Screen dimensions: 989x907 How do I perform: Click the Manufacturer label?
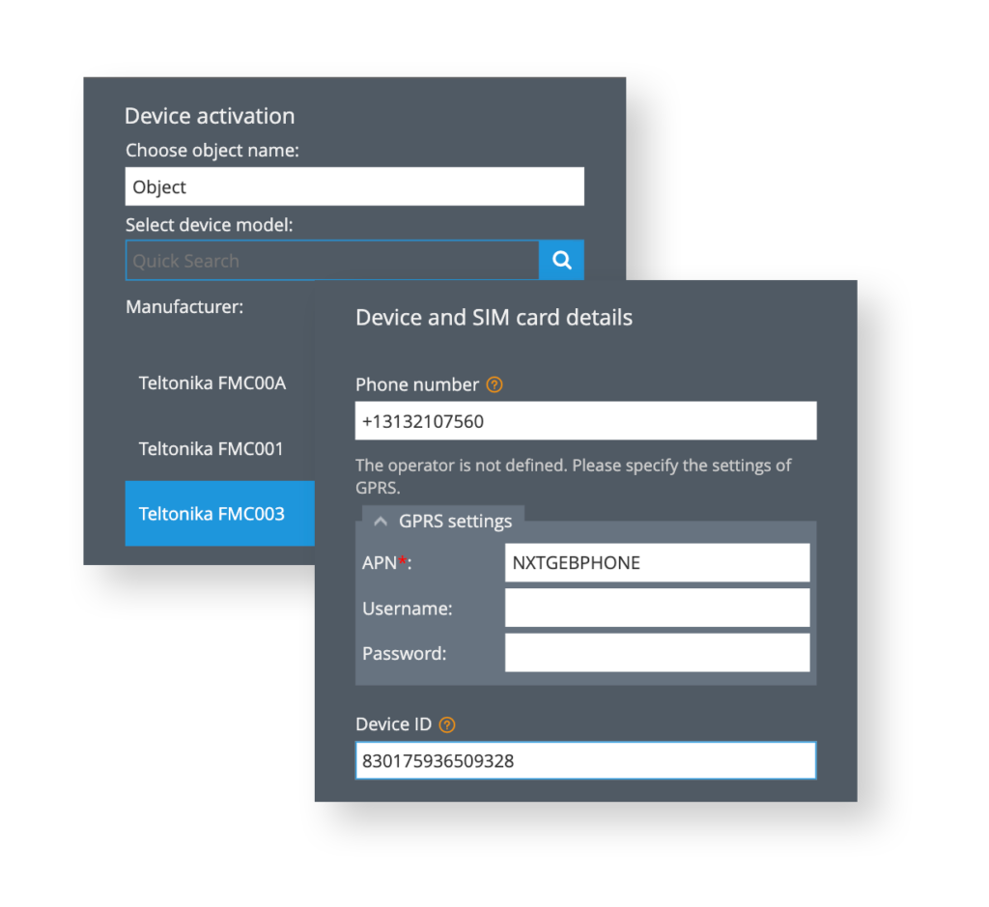[x=184, y=307]
